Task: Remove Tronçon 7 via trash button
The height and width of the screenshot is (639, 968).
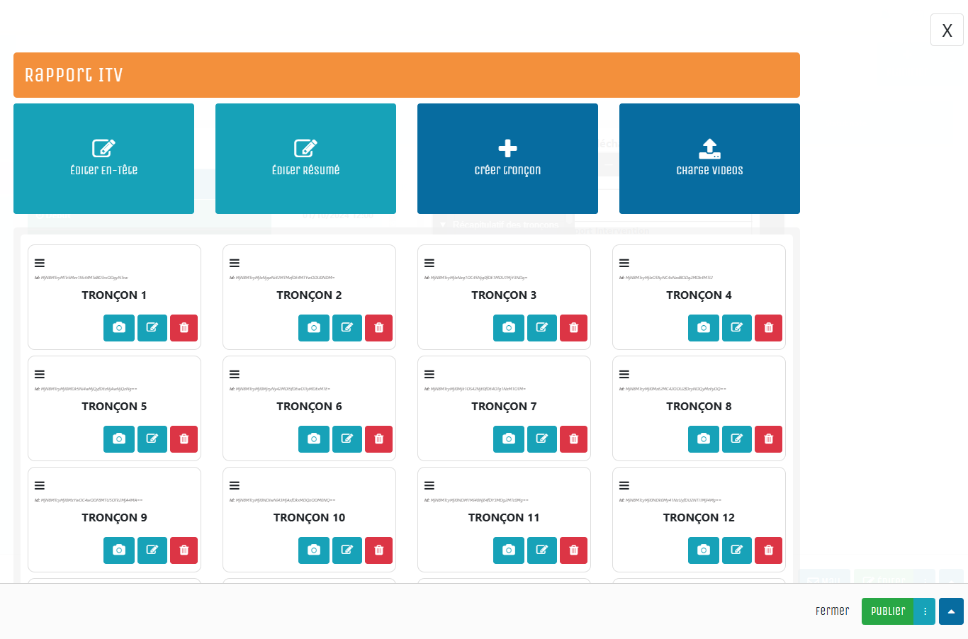Action: coord(573,439)
